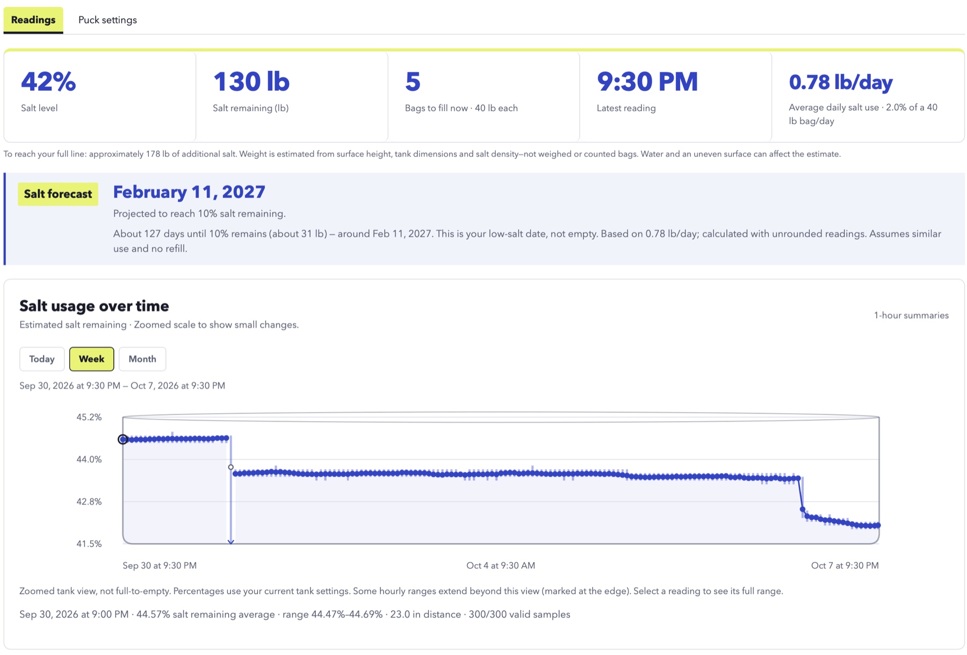The width and height of the screenshot is (967, 655).
Task: Click the Sep 30 at 9:30 PM axis label
Action: point(160,565)
